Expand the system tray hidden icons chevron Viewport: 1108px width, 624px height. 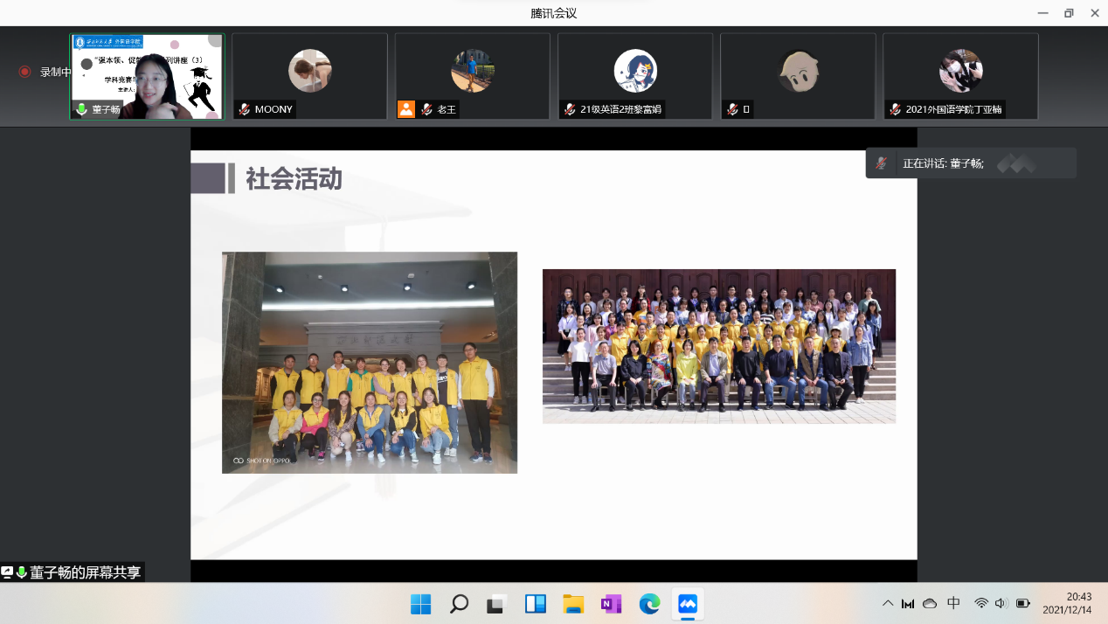pyautogui.click(x=888, y=603)
